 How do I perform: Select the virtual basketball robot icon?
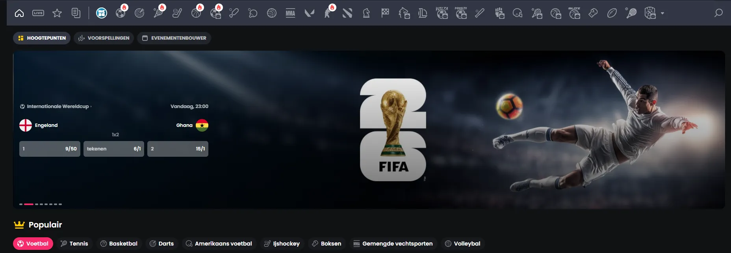(x=556, y=13)
